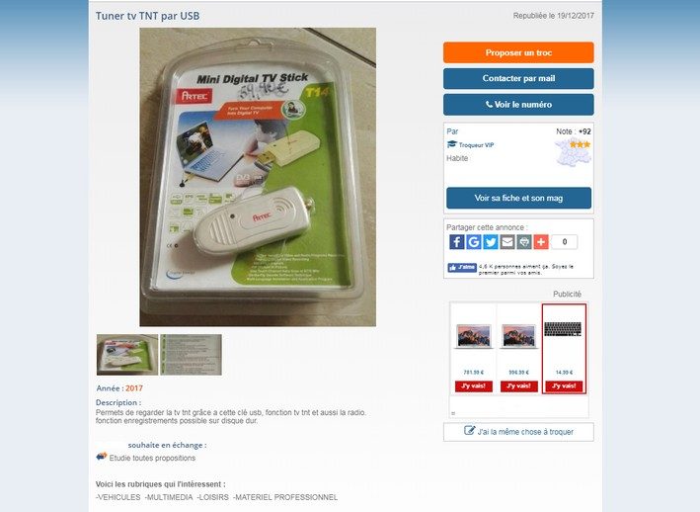Reveal the seller's phone number
This screenshot has width=700, height=512.
tap(518, 105)
